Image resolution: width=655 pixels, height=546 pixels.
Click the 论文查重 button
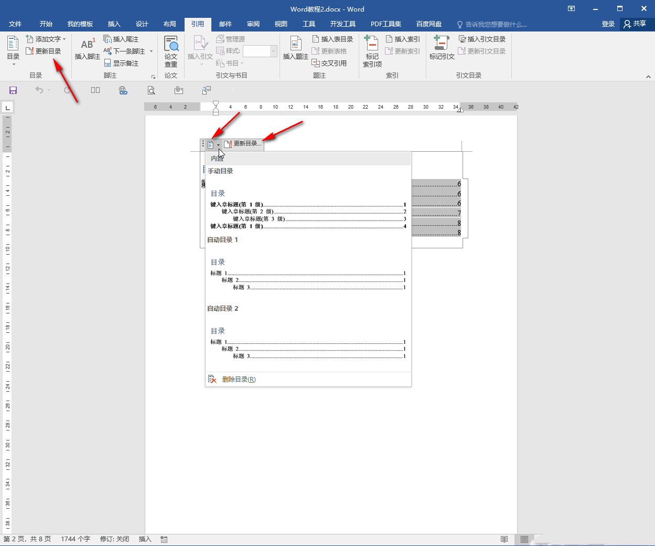tap(171, 51)
